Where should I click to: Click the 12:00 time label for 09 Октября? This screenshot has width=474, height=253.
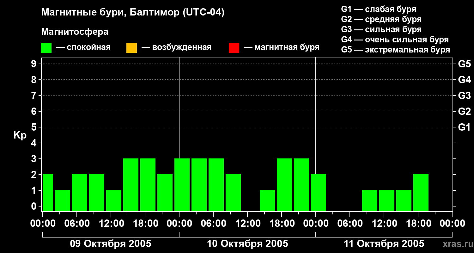111,224
